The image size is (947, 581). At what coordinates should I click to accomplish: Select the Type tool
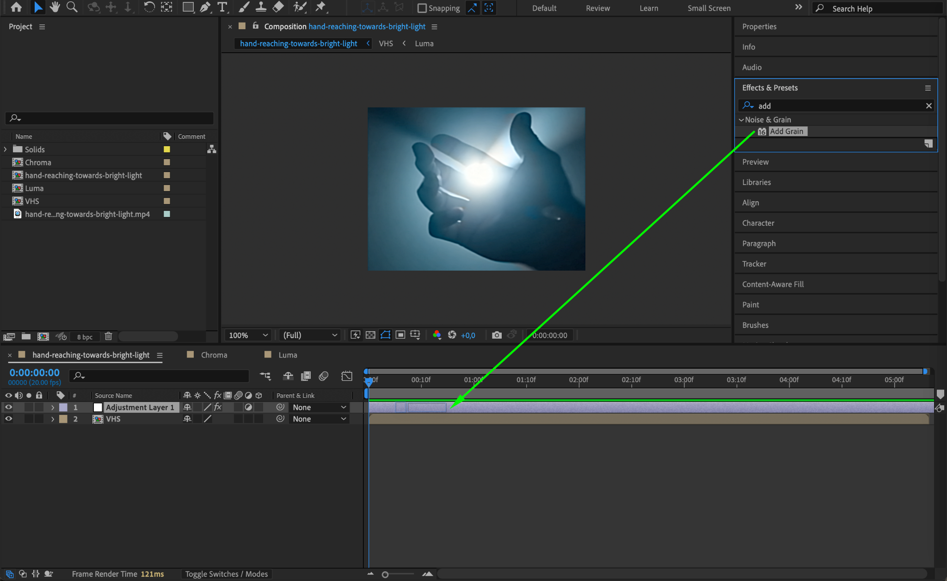click(x=222, y=7)
